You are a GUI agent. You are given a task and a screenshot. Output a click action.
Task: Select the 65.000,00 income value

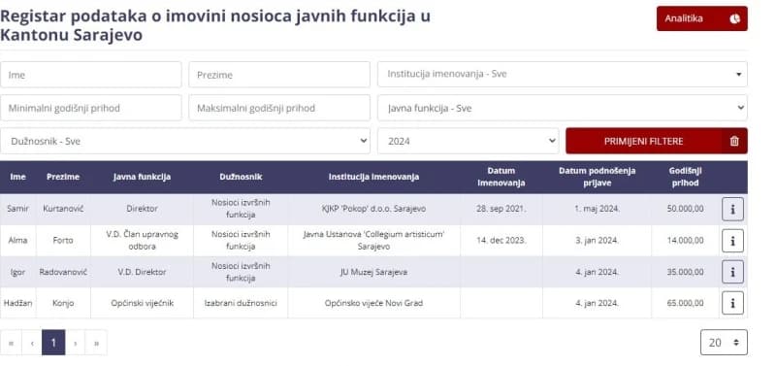tap(685, 303)
